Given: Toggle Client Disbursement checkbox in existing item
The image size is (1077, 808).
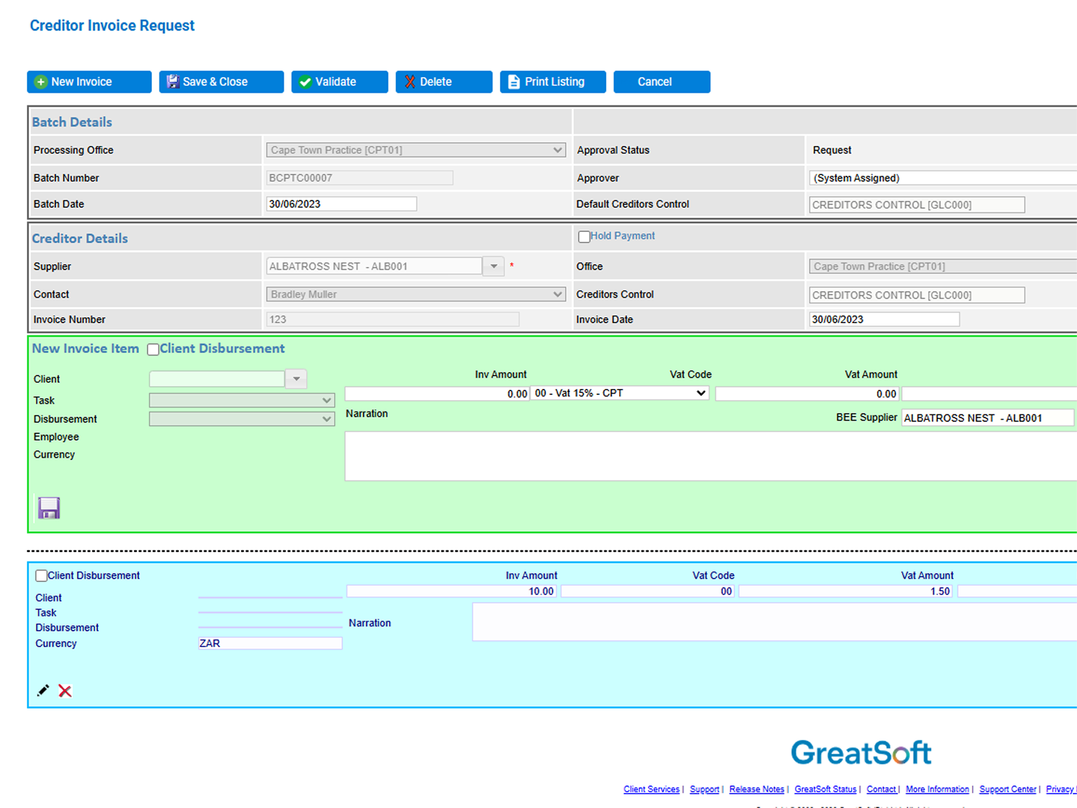Looking at the screenshot, I should coord(41,575).
